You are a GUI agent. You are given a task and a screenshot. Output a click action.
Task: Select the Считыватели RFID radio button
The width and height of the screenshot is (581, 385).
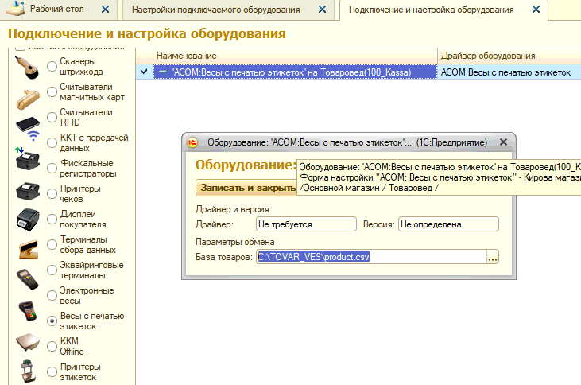coord(52,117)
